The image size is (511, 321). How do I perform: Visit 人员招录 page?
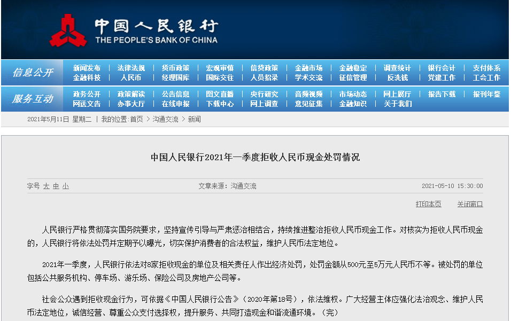264,77
